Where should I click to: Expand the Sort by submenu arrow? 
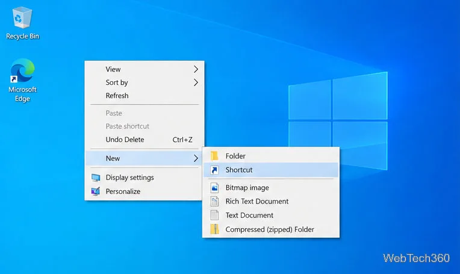point(196,83)
